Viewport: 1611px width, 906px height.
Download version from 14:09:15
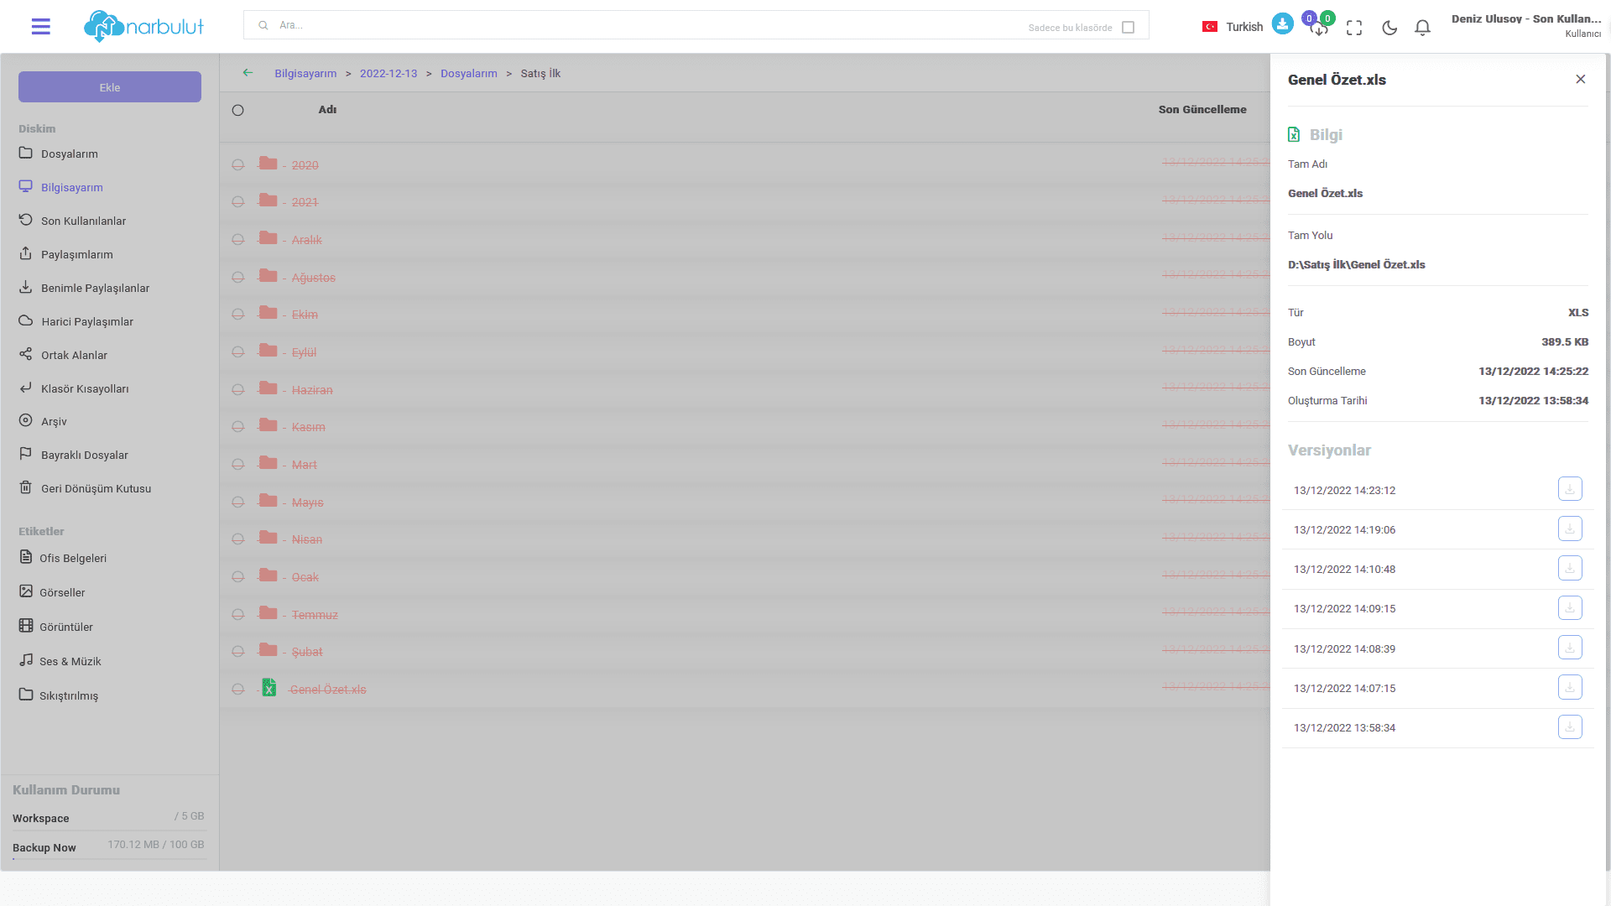1569,608
